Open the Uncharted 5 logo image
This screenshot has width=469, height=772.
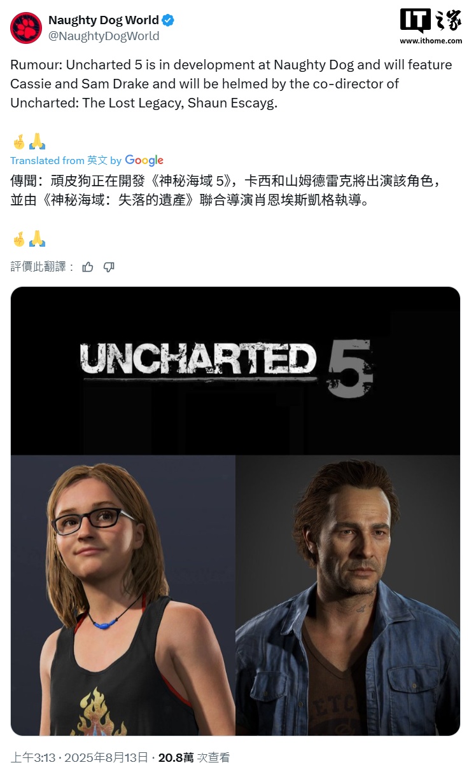[235, 371]
